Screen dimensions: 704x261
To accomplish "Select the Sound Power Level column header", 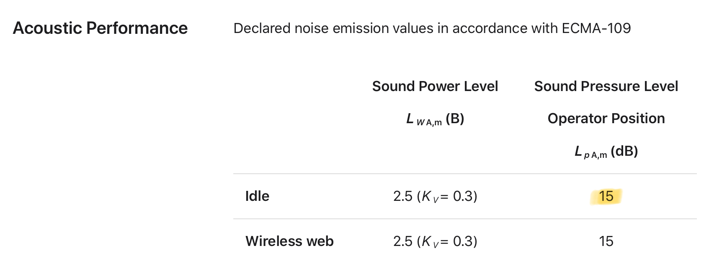I will (x=435, y=86).
